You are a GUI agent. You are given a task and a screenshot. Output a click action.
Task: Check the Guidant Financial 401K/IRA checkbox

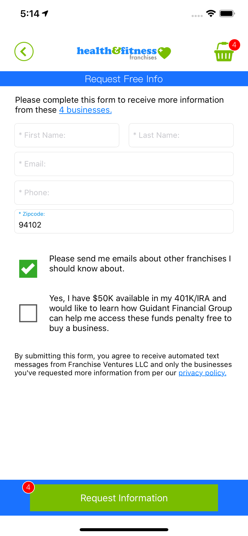coord(28,313)
